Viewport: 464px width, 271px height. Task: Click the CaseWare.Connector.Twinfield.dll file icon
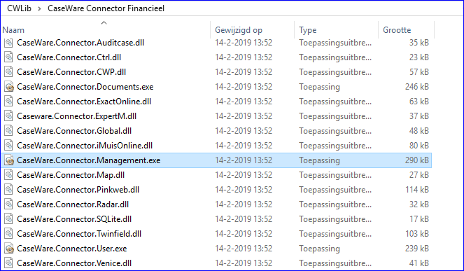click(8, 234)
